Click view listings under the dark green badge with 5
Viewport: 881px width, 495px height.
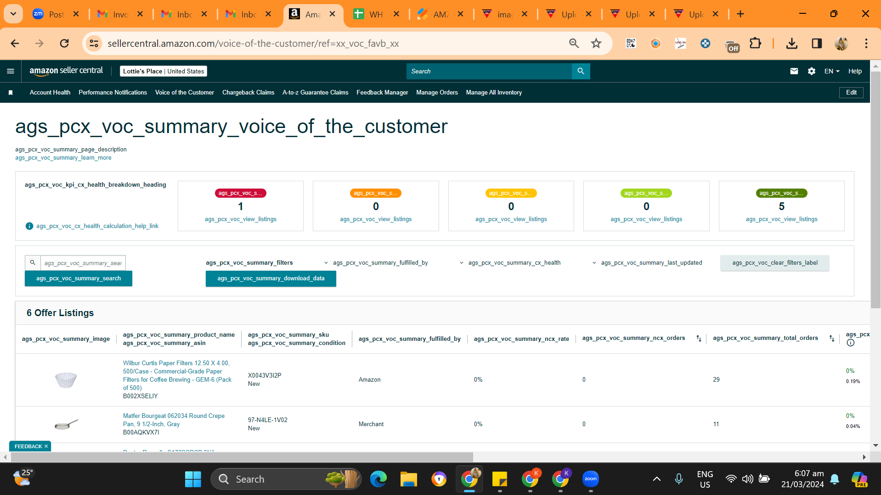pos(781,219)
